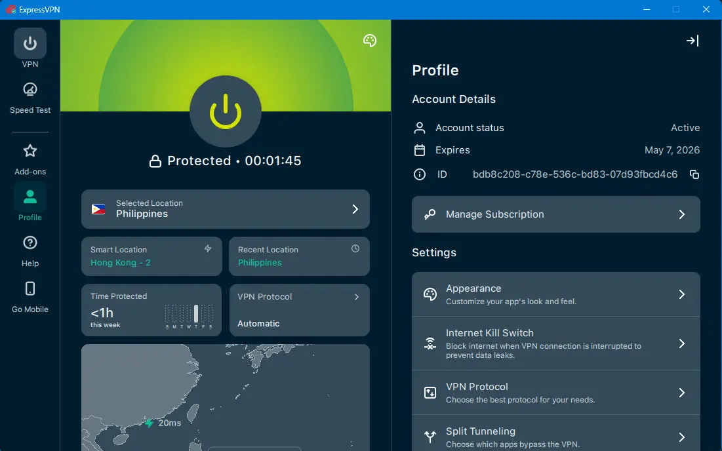Connect to Recent Location Philippines

[299, 256]
